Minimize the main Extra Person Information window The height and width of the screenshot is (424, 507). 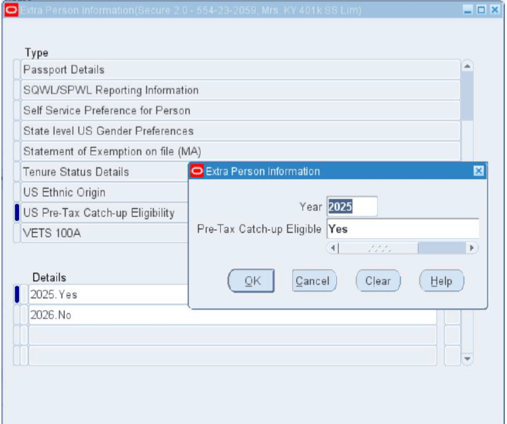click(468, 10)
